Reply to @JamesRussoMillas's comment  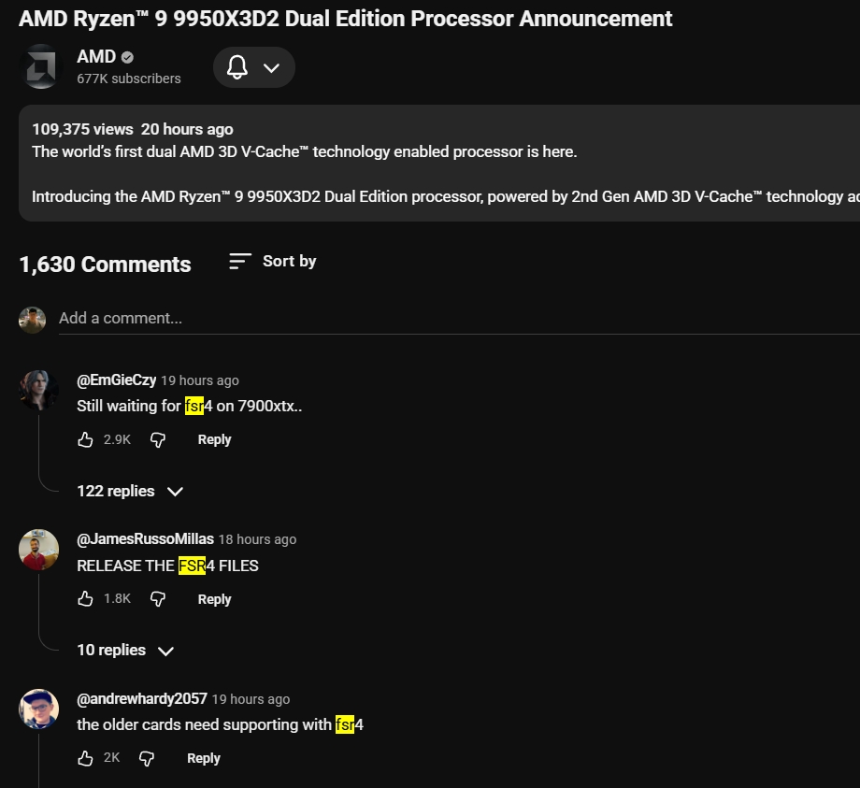(214, 599)
